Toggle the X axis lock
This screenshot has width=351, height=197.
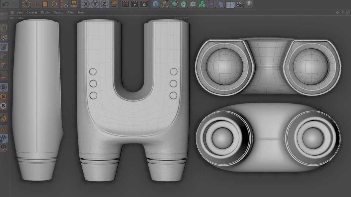click(86, 4)
